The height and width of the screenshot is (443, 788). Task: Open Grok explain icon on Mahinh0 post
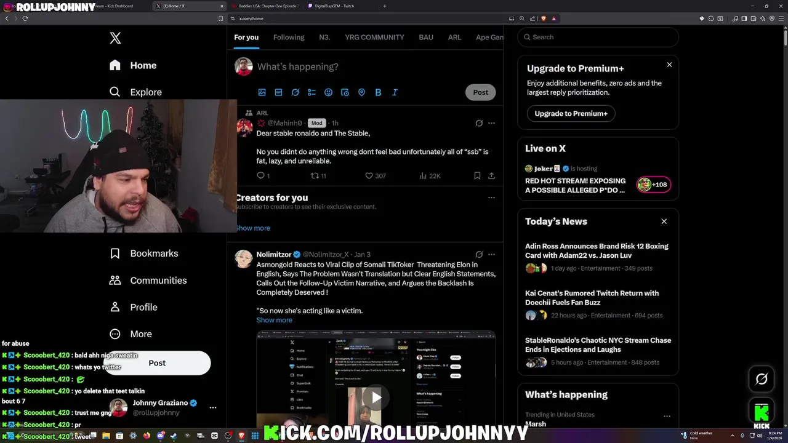point(479,123)
